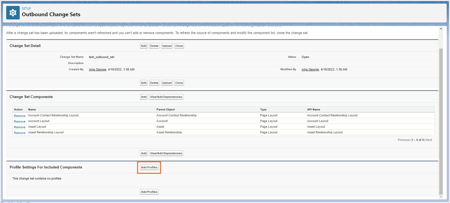Click top Clone button in Change Set Detail
The height and width of the screenshot is (203, 450).
(179, 46)
